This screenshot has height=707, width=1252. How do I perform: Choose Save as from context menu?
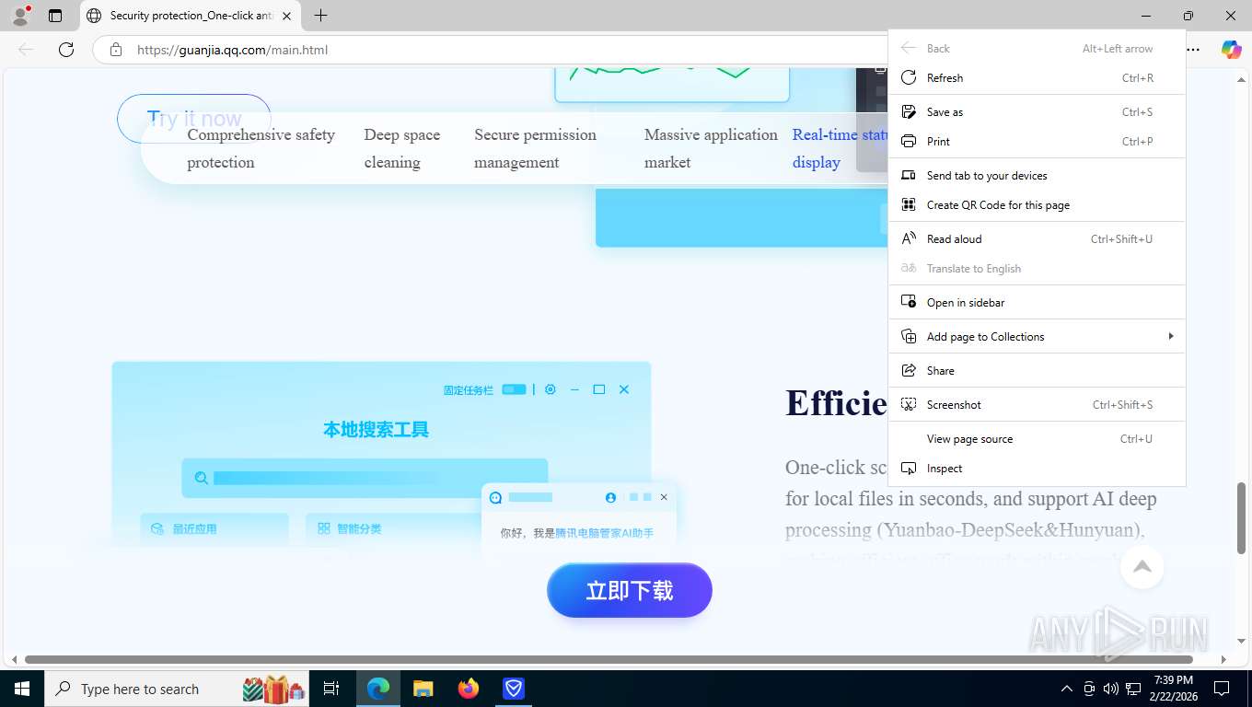coord(1037,112)
